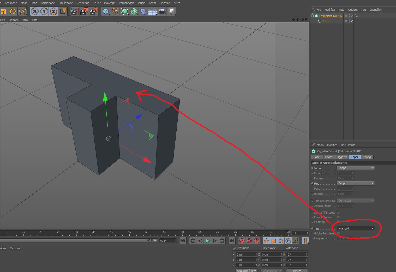Toggle the X axis lock icon
The image size is (396, 272).
point(35,11)
